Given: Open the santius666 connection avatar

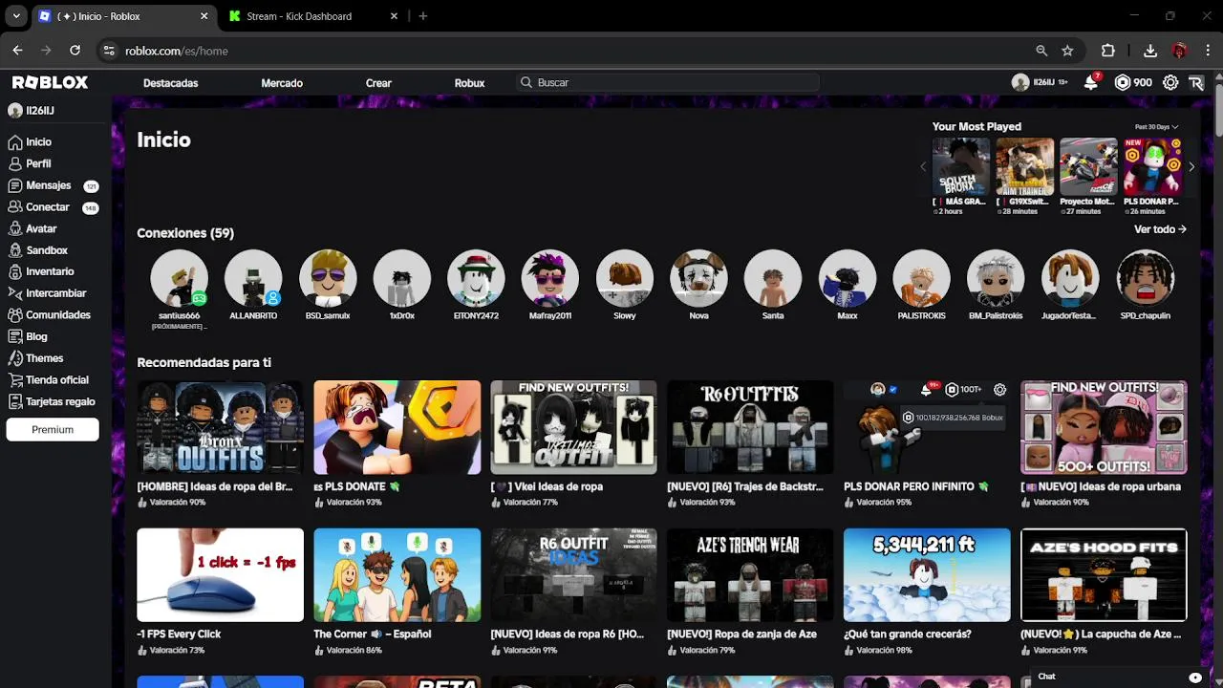Looking at the screenshot, I should [179, 278].
